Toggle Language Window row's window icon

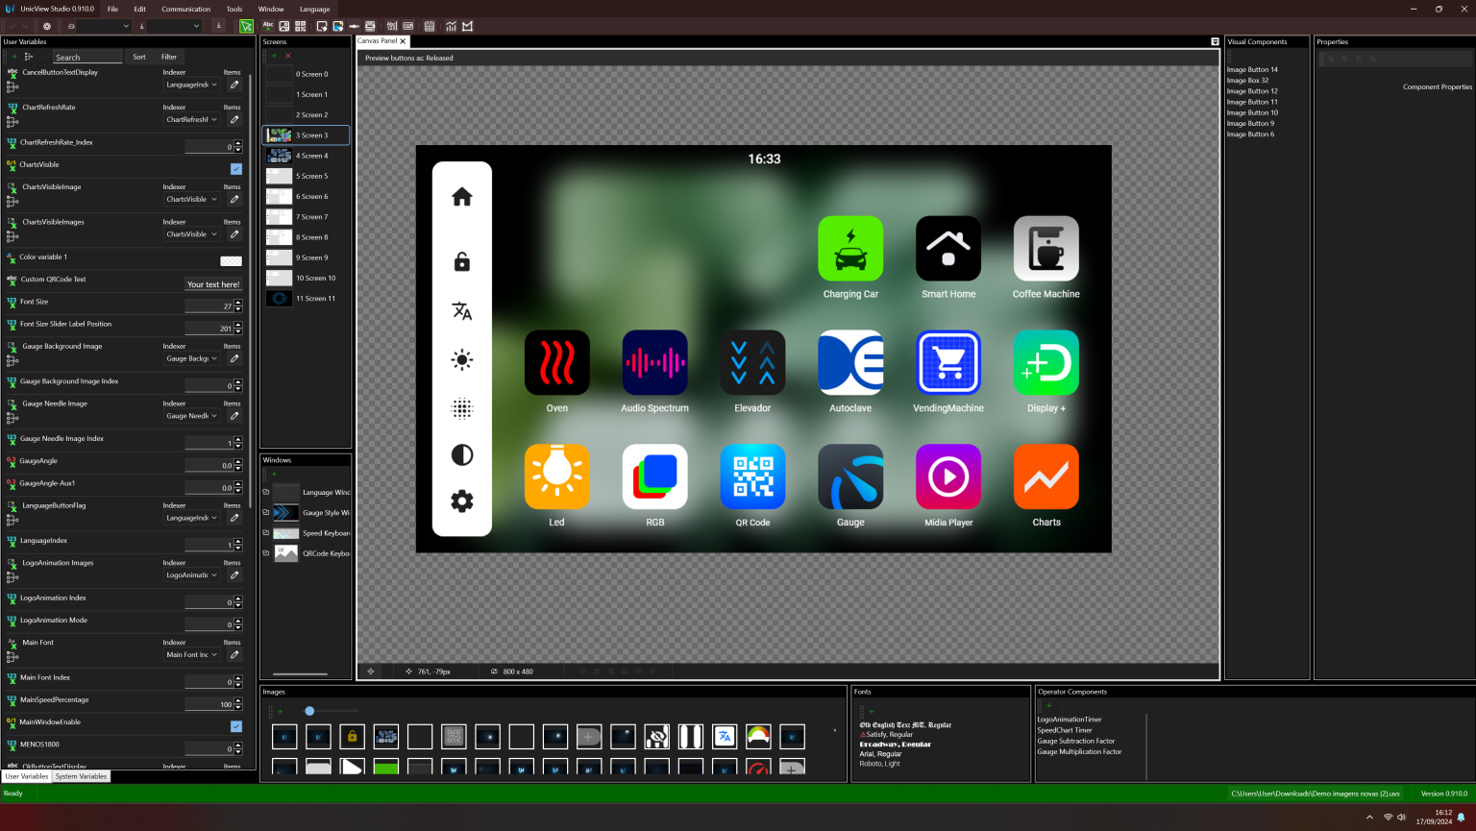point(266,492)
